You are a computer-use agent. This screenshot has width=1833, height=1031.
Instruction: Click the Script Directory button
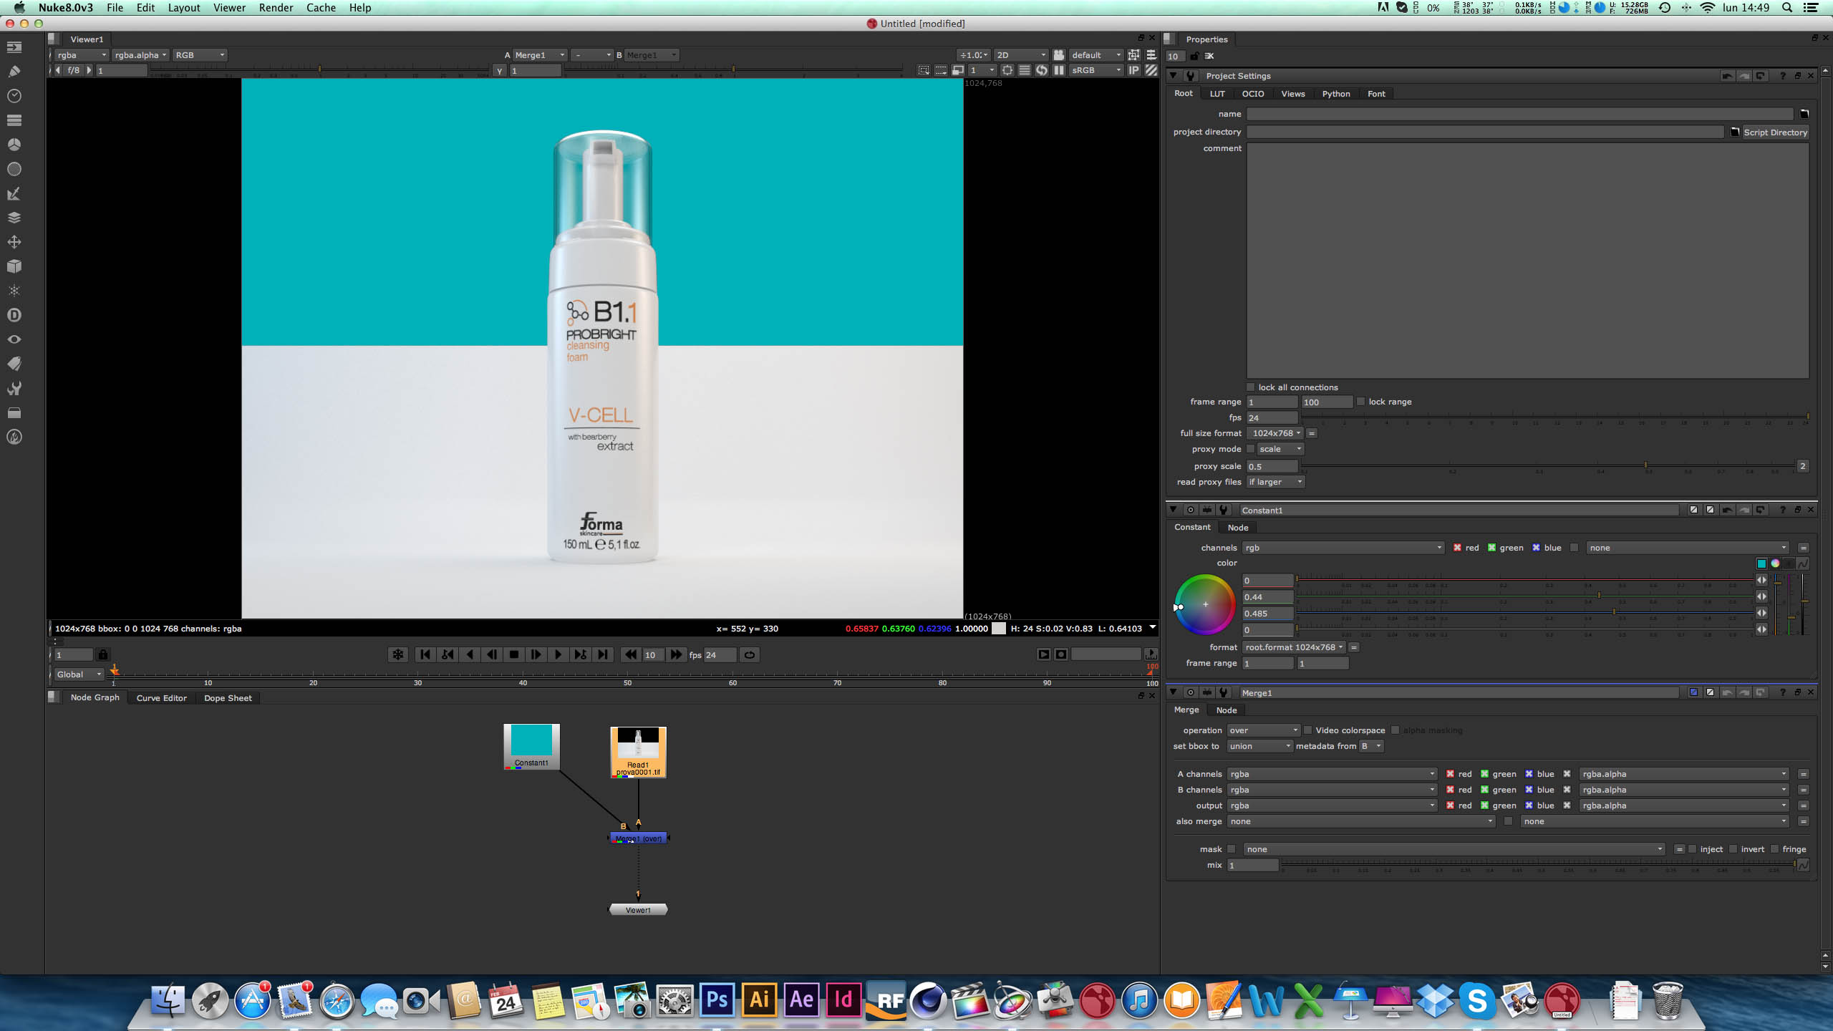point(1774,132)
